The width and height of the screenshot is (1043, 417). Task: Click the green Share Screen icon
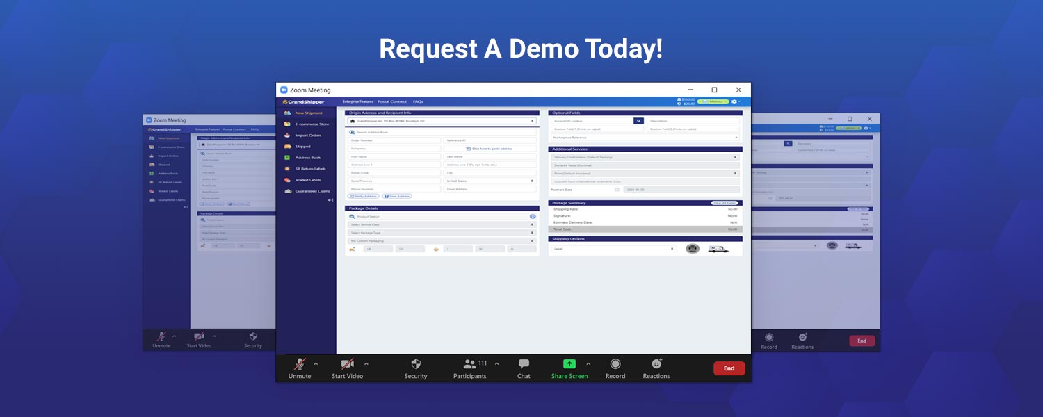569,364
